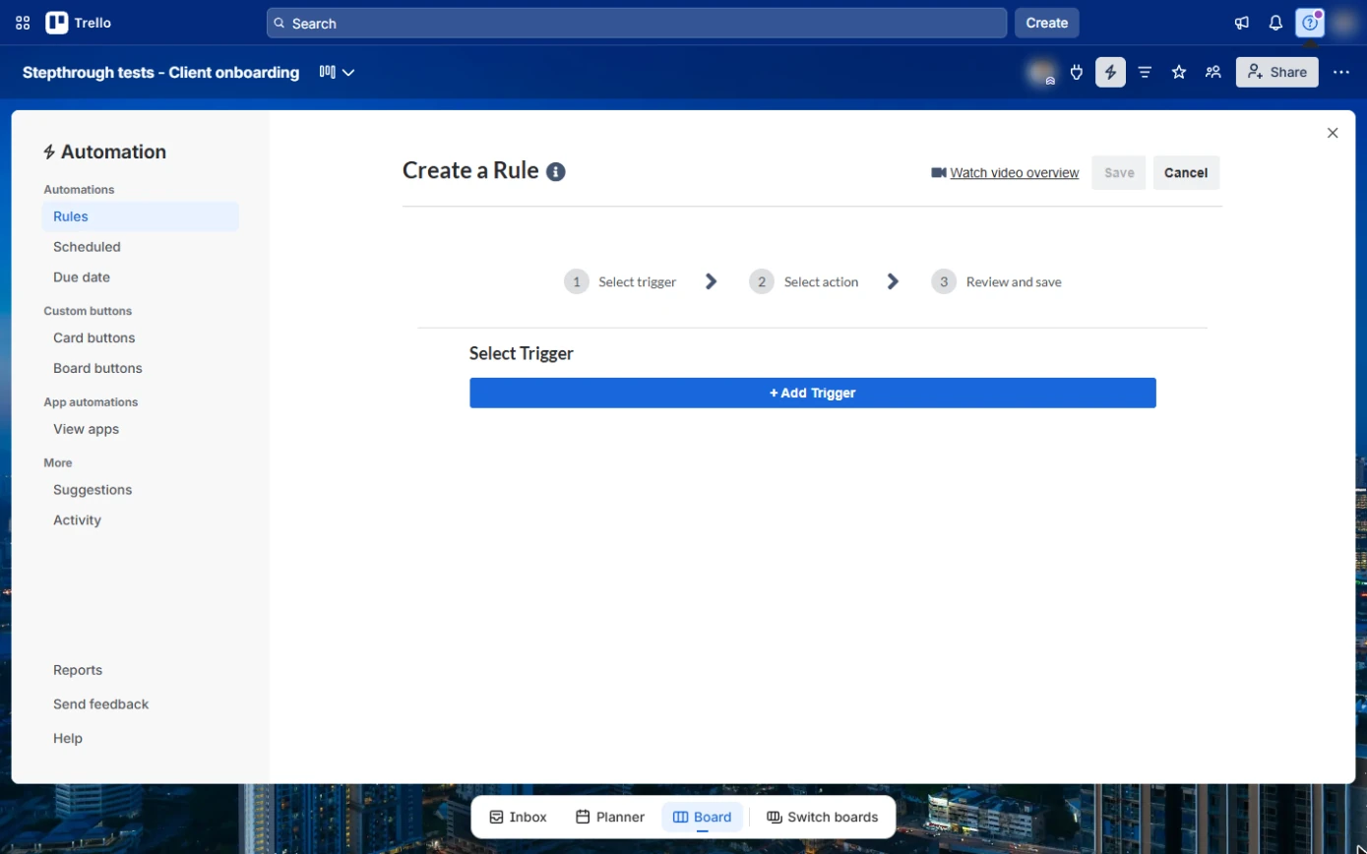Expand the board view switcher dropdown
Image resolution: width=1367 pixels, height=854 pixels.
[x=337, y=72]
